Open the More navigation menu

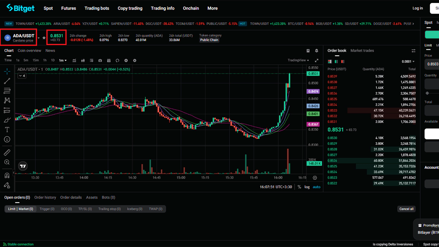pos(212,8)
